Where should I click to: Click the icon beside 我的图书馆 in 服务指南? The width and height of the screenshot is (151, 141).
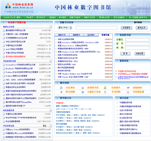pos(83,88)
